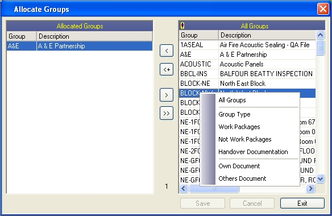Click 'BALFOUR BEATTY INSPECTION' description cell
Screen dimensions: 332x216
pyautogui.click(x=266, y=74)
